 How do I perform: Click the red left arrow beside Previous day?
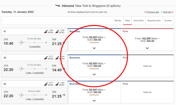(x=145, y=12)
